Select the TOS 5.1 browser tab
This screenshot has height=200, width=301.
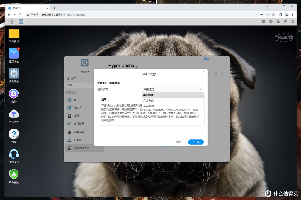28,8
